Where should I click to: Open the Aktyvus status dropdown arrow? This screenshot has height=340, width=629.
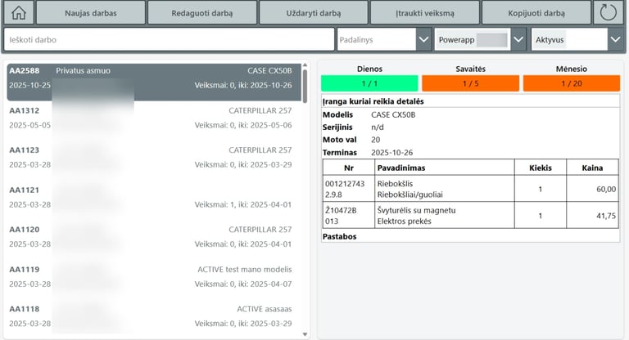[x=615, y=40]
